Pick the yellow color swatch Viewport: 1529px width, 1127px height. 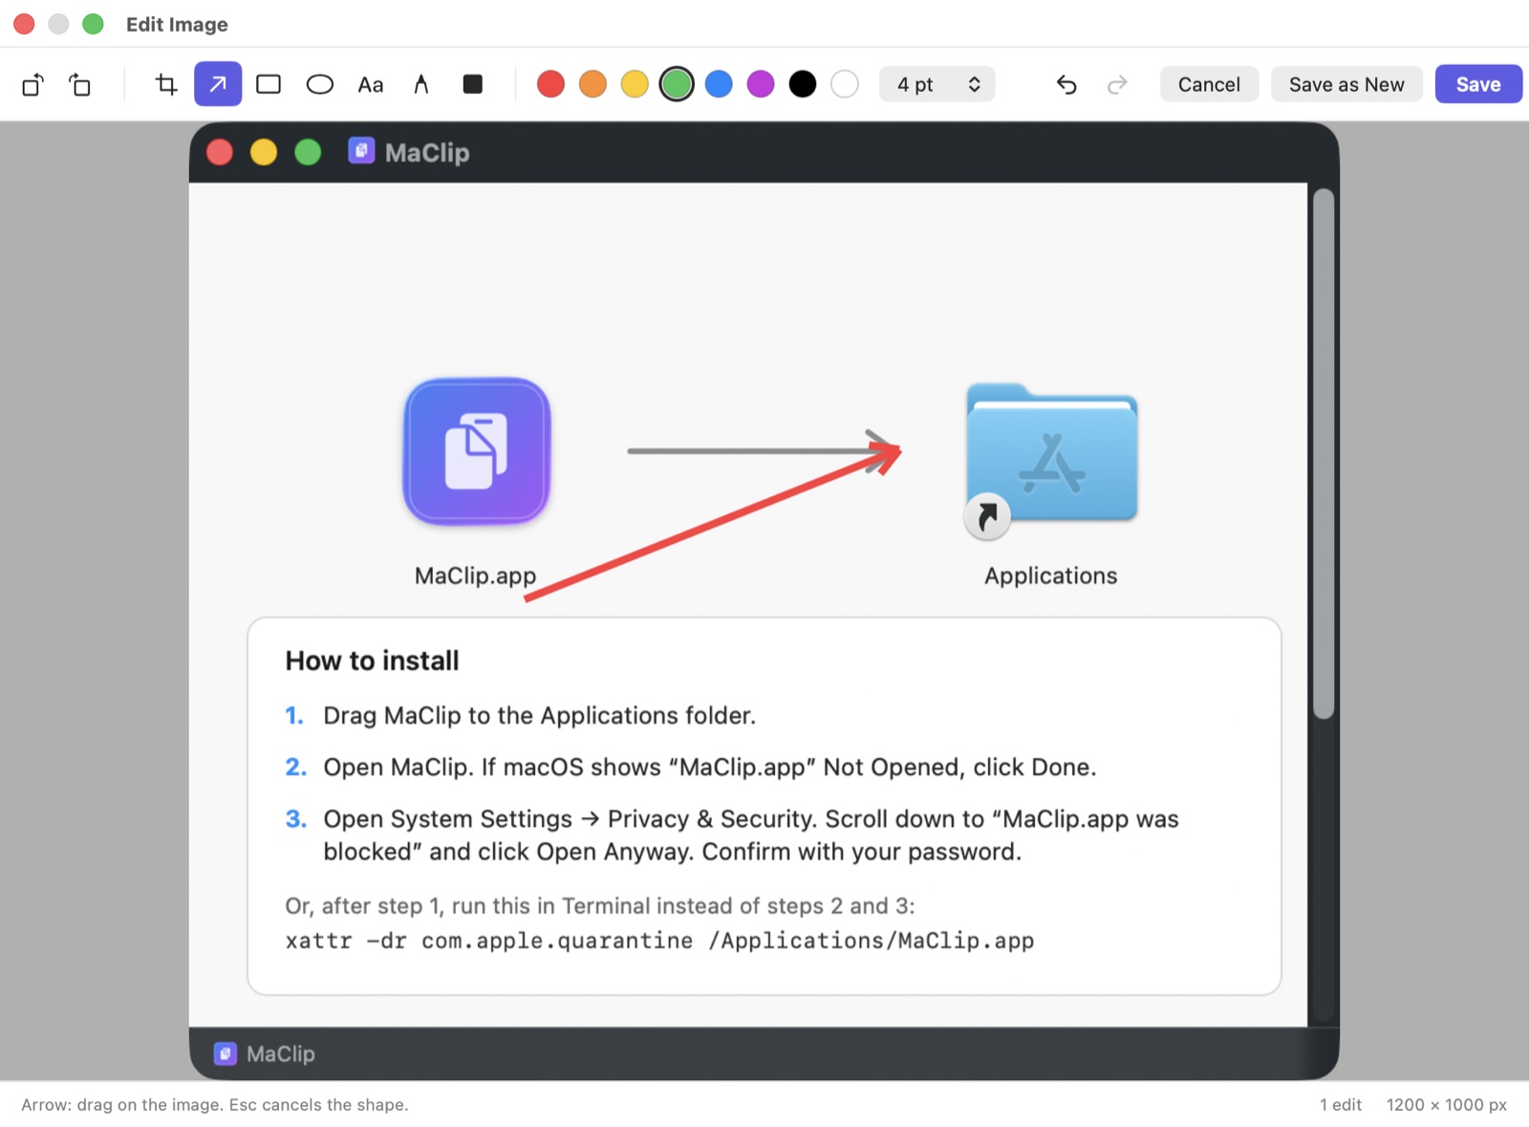click(x=635, y=84)
